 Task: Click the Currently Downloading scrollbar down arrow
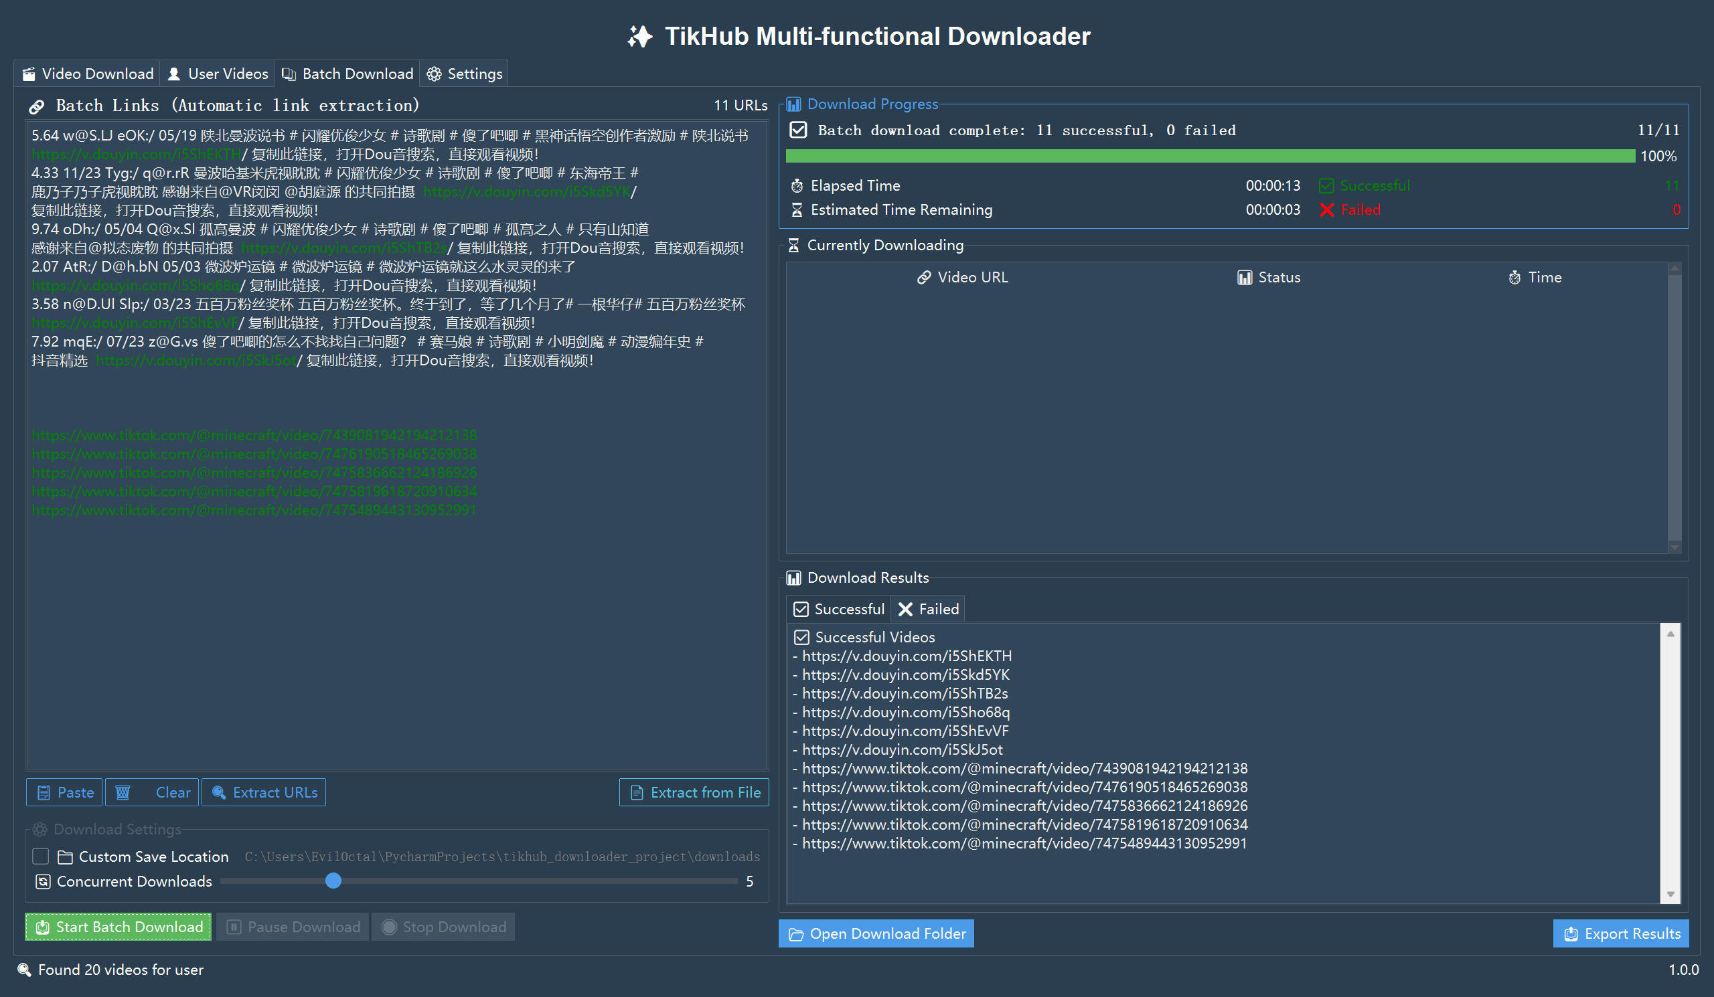[x=1674, y=547]
